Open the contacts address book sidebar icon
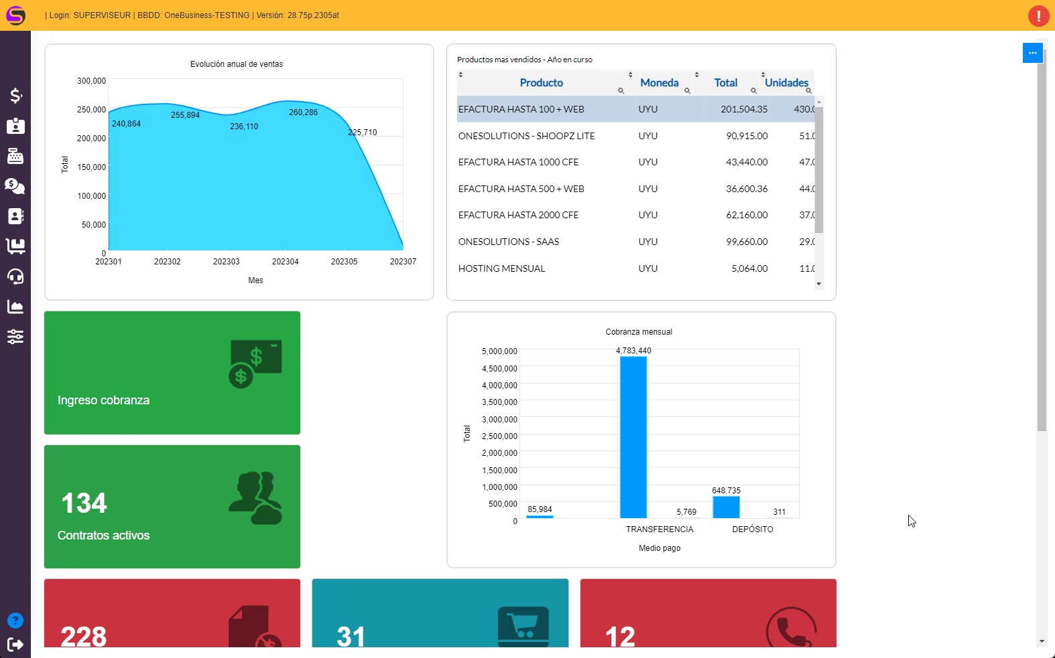 [x=15, y=216]
